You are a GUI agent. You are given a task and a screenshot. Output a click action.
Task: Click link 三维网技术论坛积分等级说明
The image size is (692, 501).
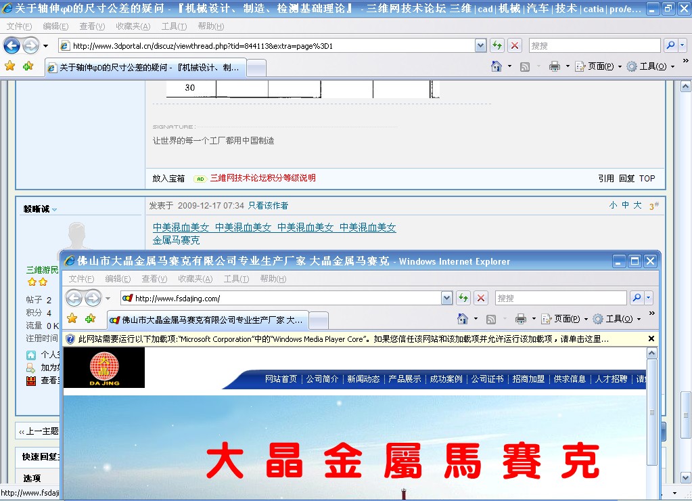262,178
